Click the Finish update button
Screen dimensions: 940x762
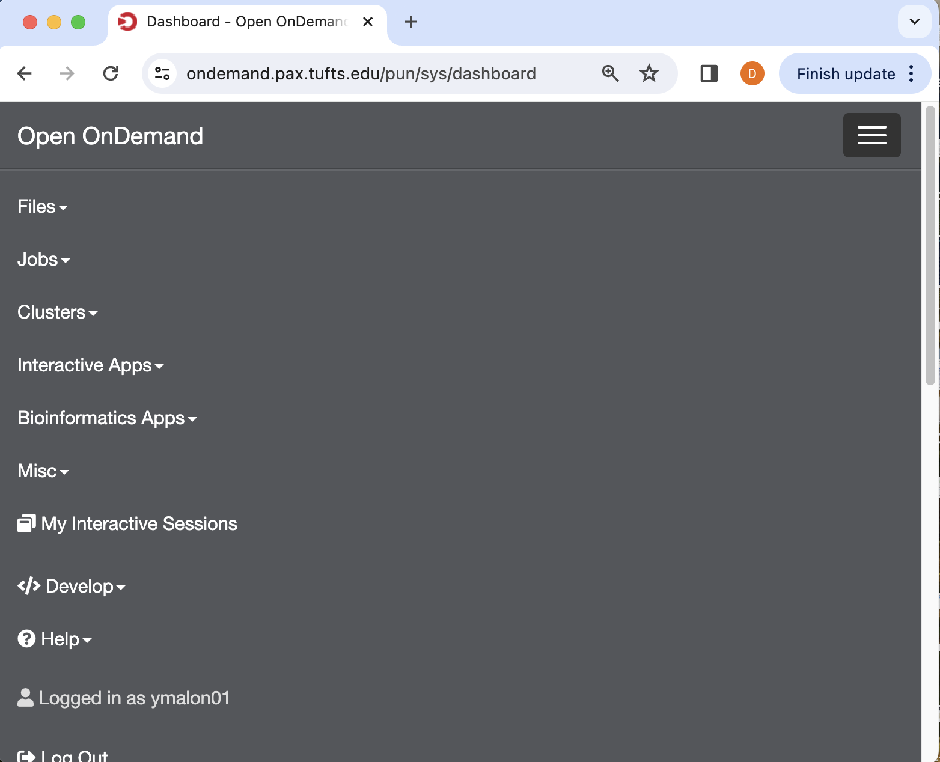tap(846, 74)
